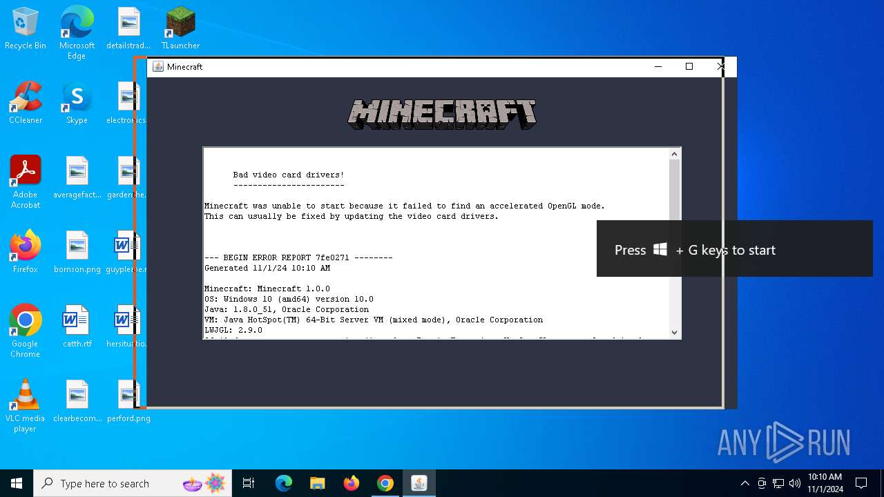
Task: Launch TLauncher from desktop
Action: coord(180,29)
